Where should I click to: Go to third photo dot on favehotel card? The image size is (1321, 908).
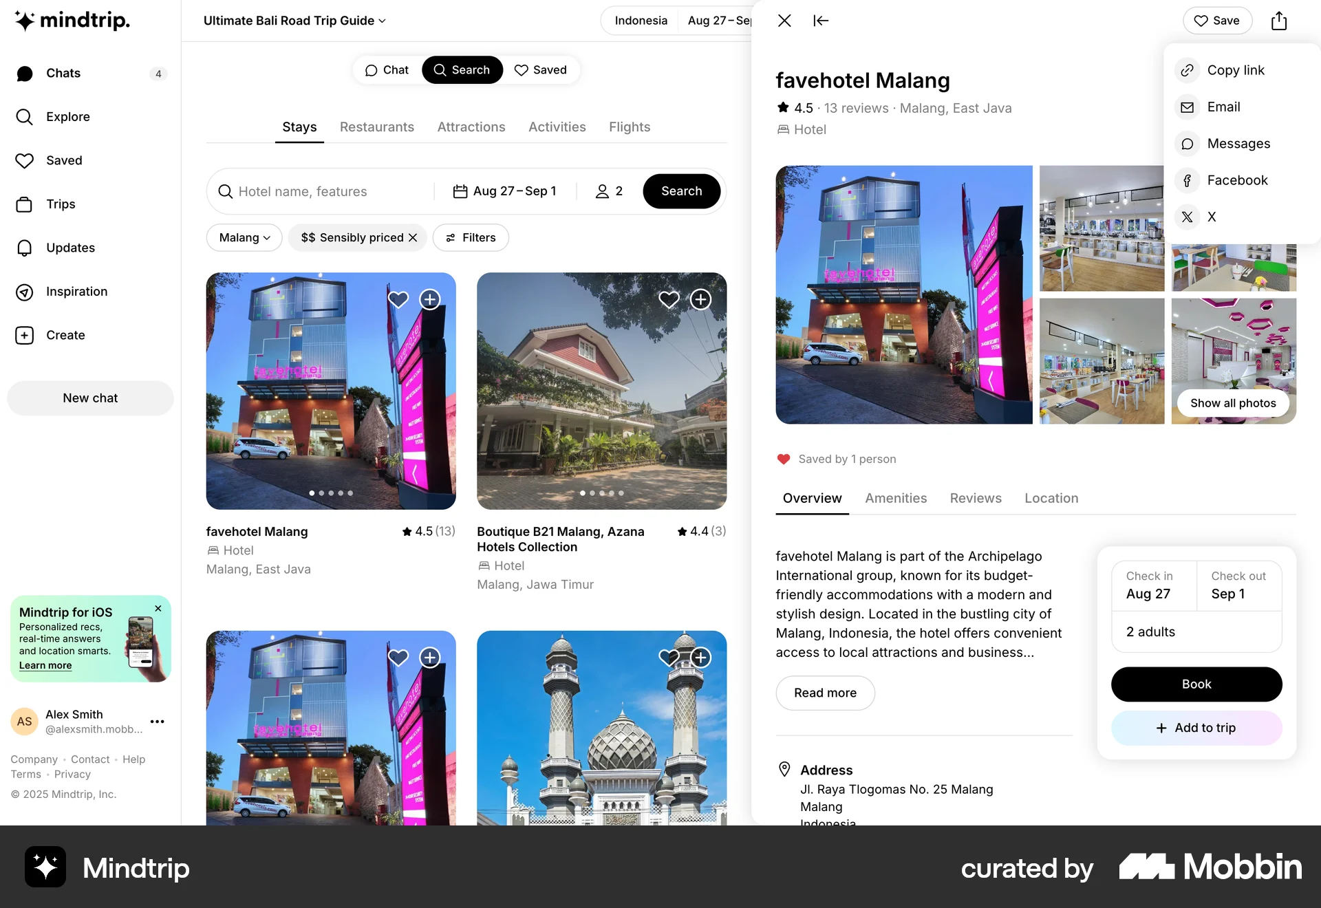331,493
